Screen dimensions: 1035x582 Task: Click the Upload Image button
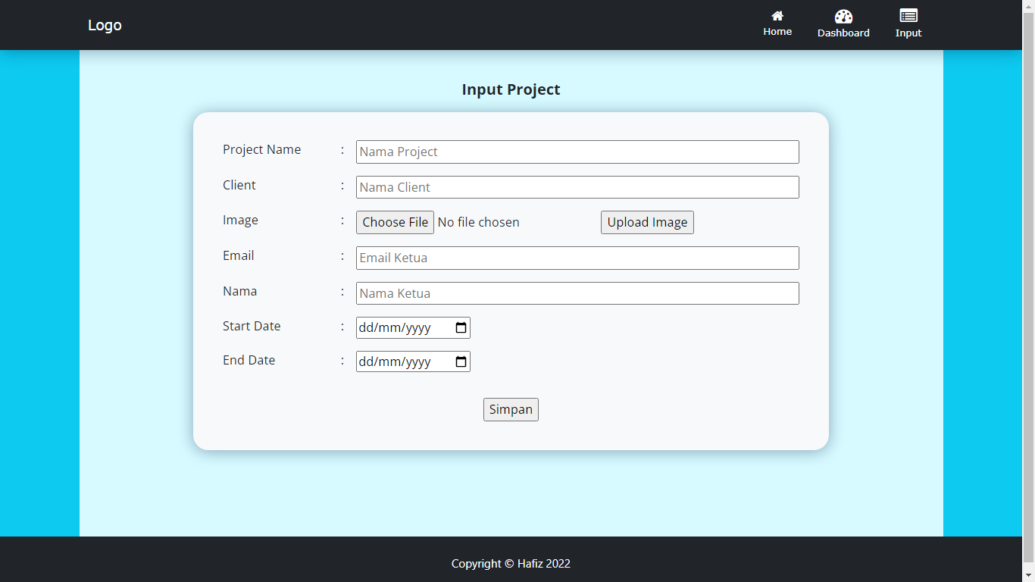tap(647, 222)
